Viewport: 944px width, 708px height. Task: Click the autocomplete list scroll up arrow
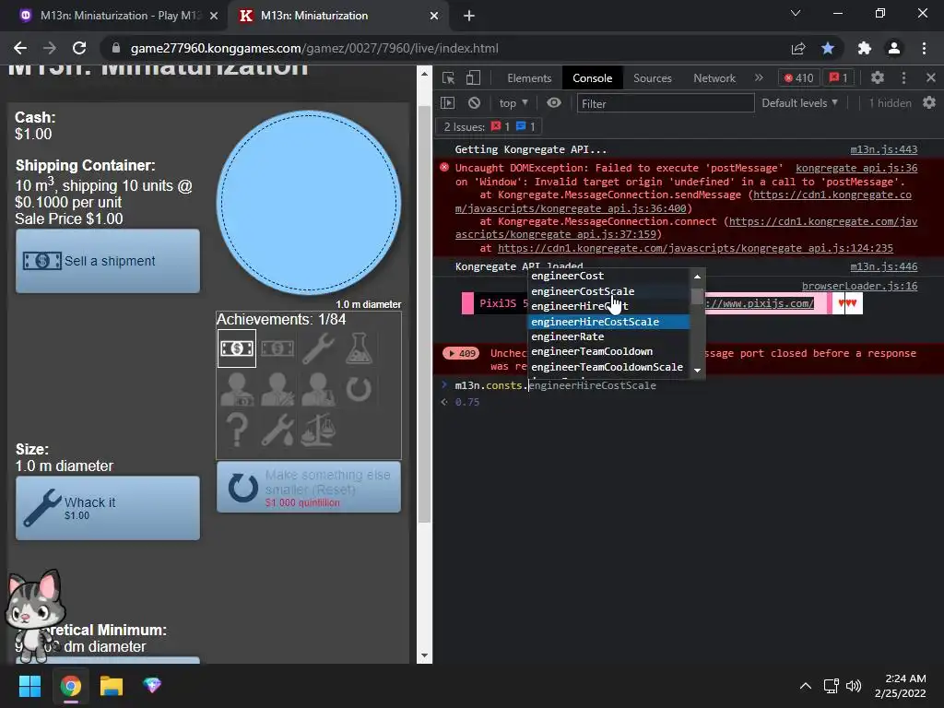pos(697,277)
